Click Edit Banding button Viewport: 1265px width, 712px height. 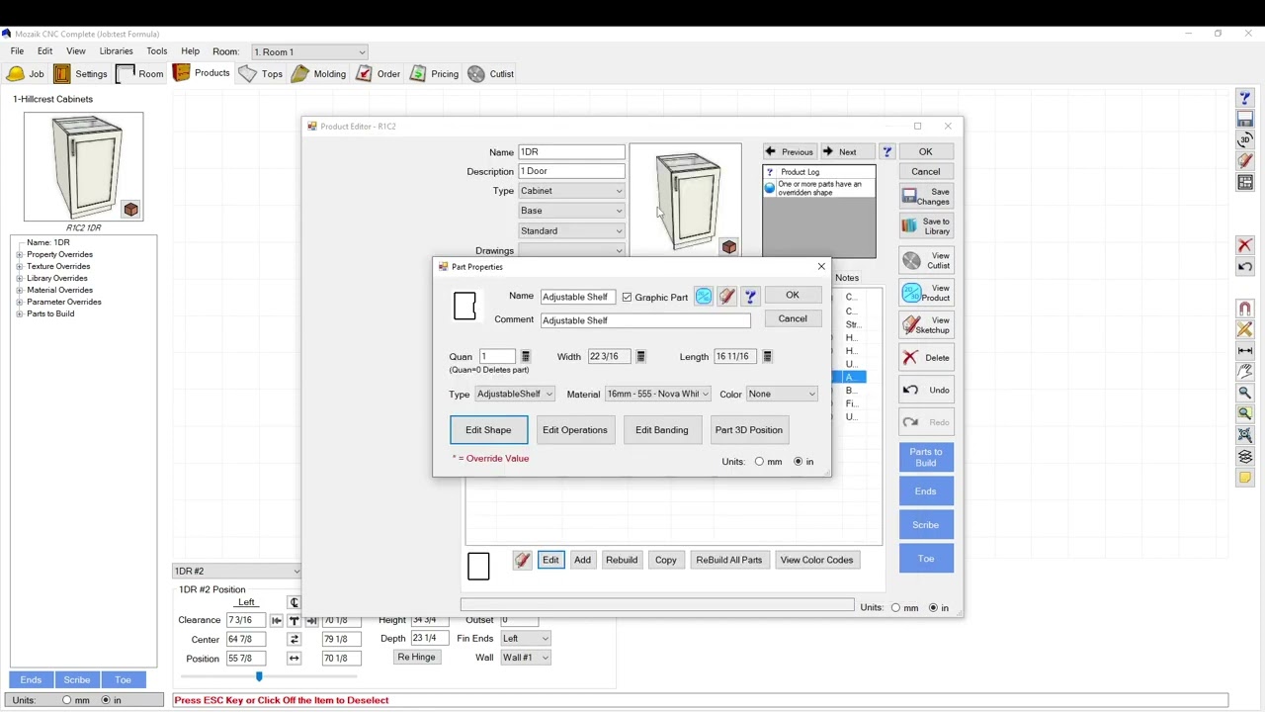[661, 430]
